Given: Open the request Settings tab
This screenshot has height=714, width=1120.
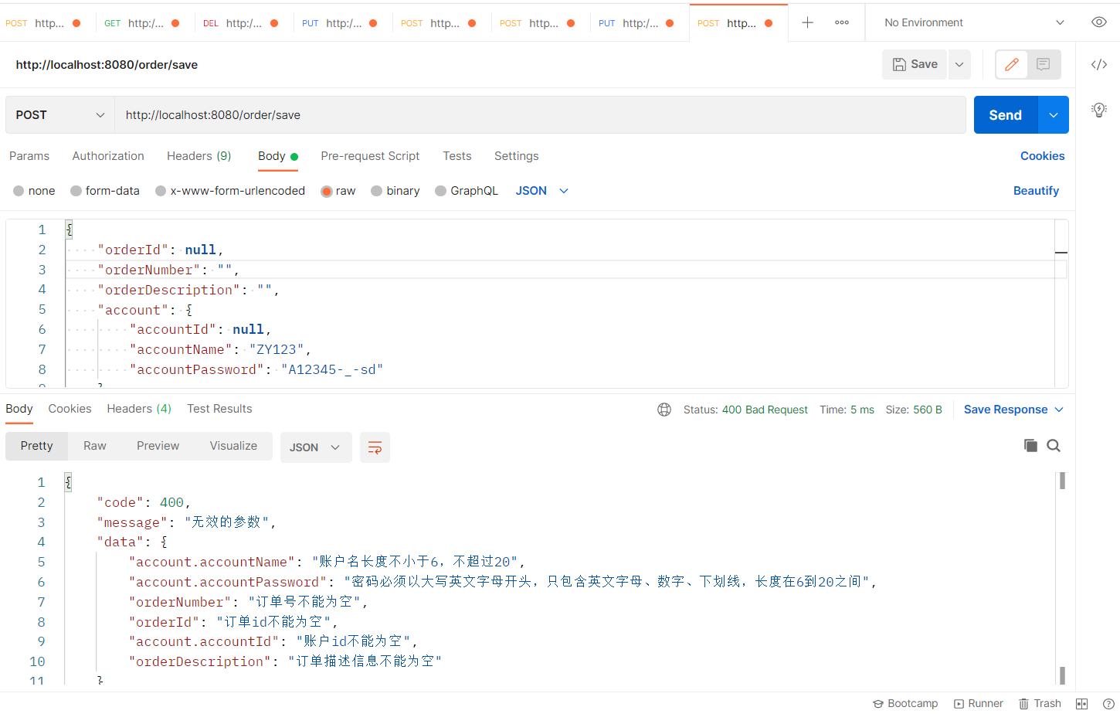Looking at the screenshot, I should tap(517, 156).
